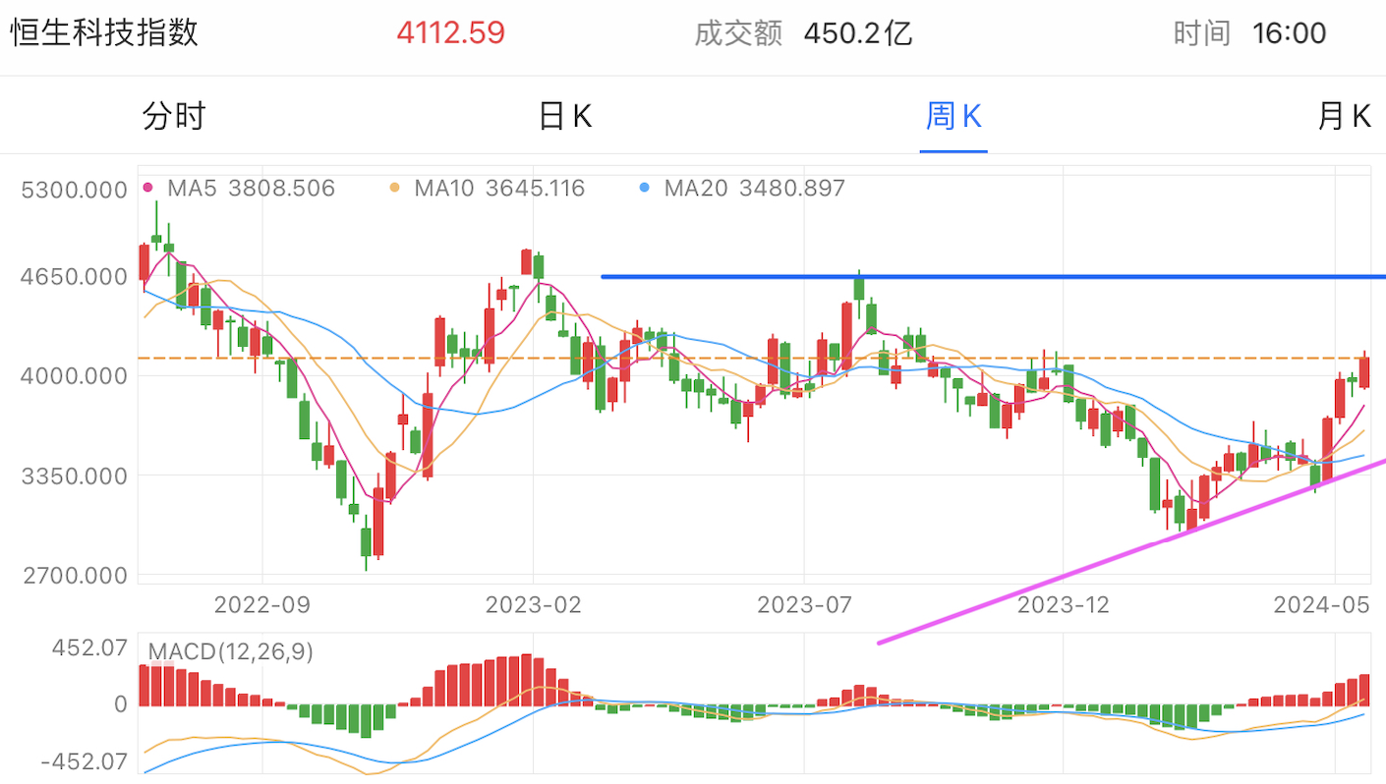Screen dimensions: 1386x784
Task: Click the magenta rising trend line
Action: point(1131,550)
